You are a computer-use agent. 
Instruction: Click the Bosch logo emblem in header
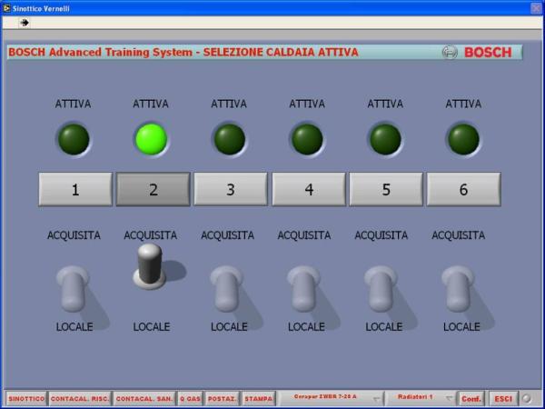pos(450,52)
